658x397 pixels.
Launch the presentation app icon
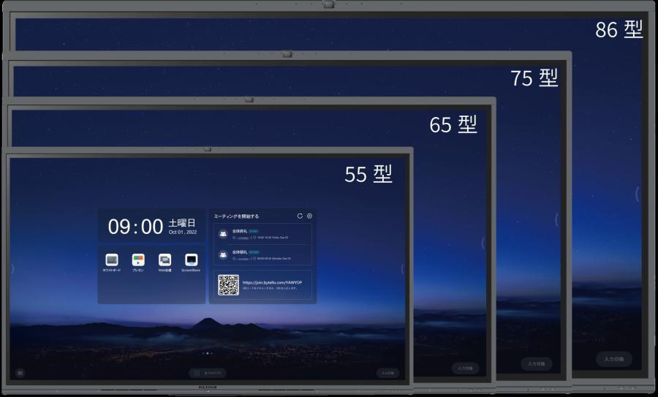tap(138, 260)
